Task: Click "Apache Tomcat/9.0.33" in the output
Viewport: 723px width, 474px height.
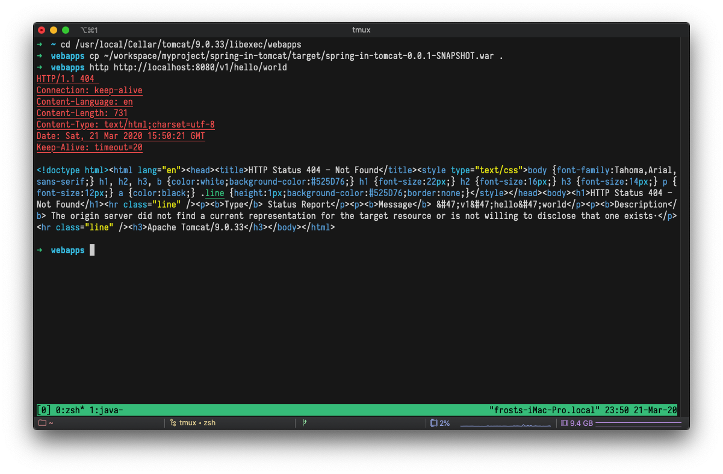Action: 196,227
